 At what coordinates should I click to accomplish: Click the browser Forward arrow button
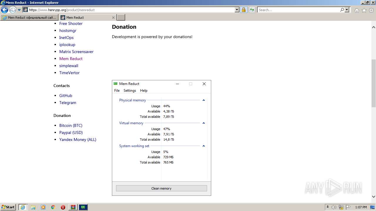13,10
